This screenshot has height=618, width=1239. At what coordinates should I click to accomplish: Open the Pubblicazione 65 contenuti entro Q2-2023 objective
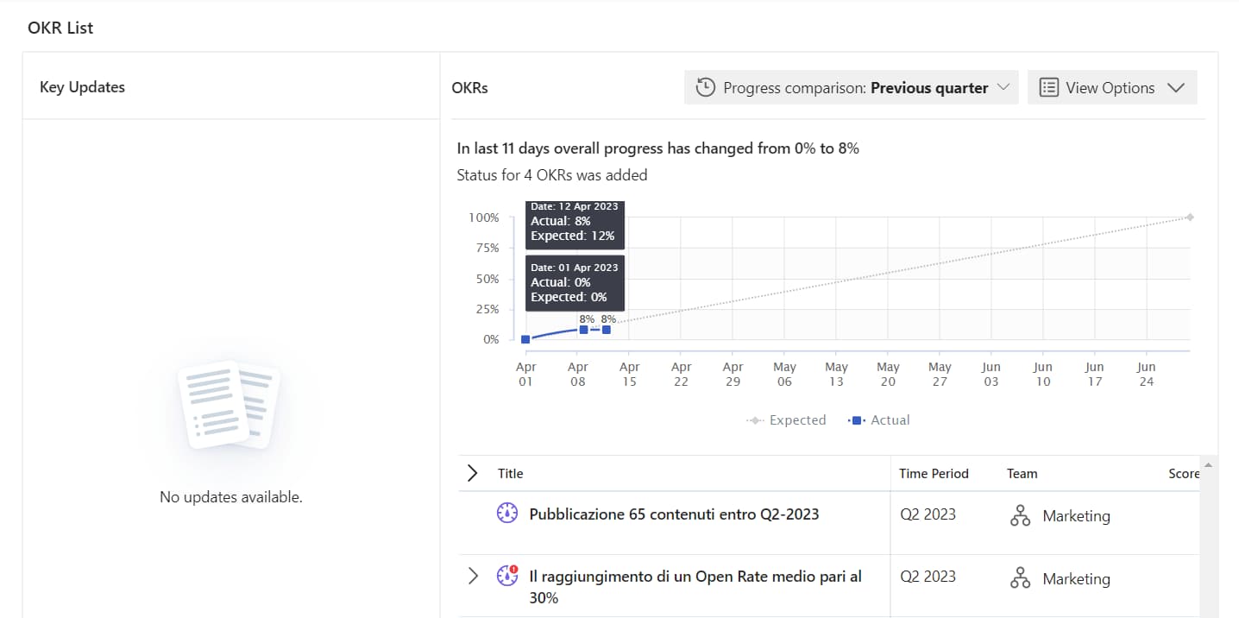point(673,514)
